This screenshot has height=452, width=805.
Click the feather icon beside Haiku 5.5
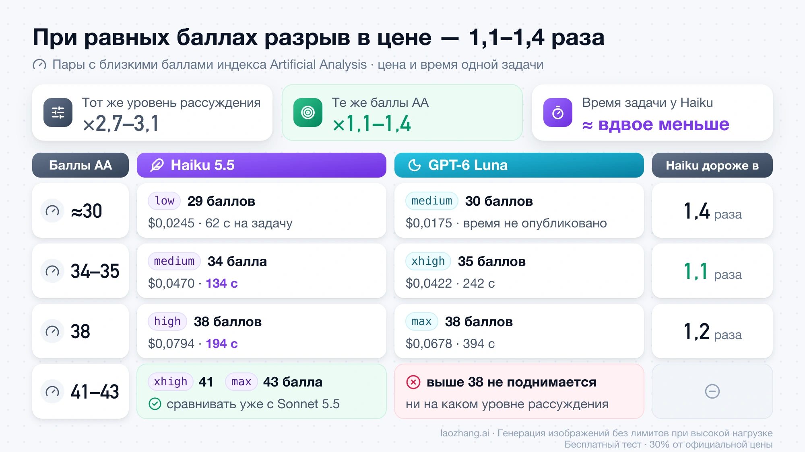point(157,165)
